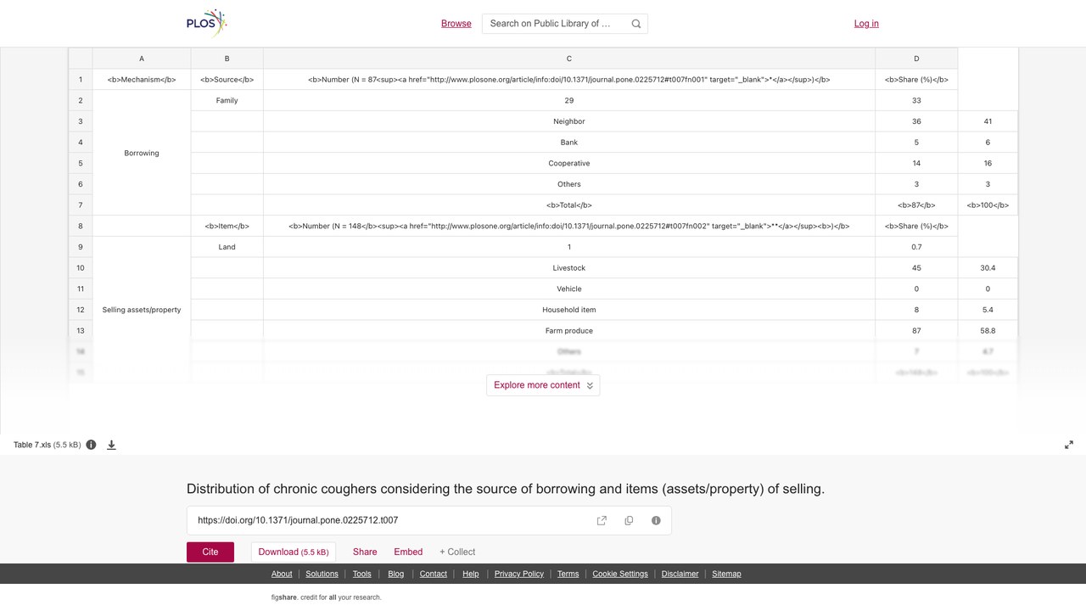Open the Tools footer link
The width and height of the screenshot is (1086, 611).
[x=361, y=574]
